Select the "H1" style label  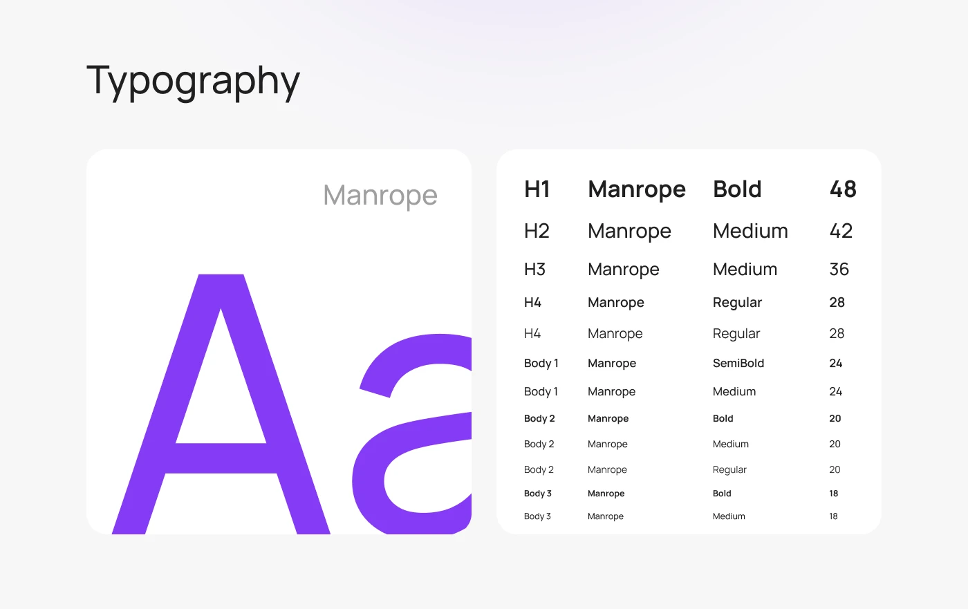pyautogui.click(x=537, y=189)
